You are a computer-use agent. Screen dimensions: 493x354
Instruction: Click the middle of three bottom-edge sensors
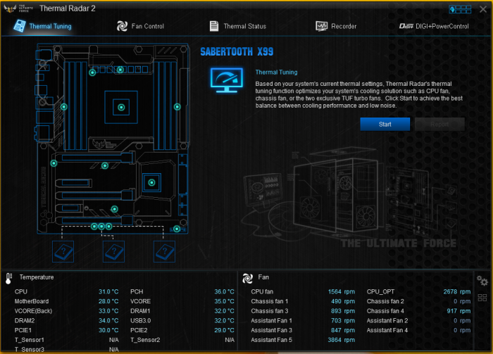pyautogui.click(x=101, y=226)
